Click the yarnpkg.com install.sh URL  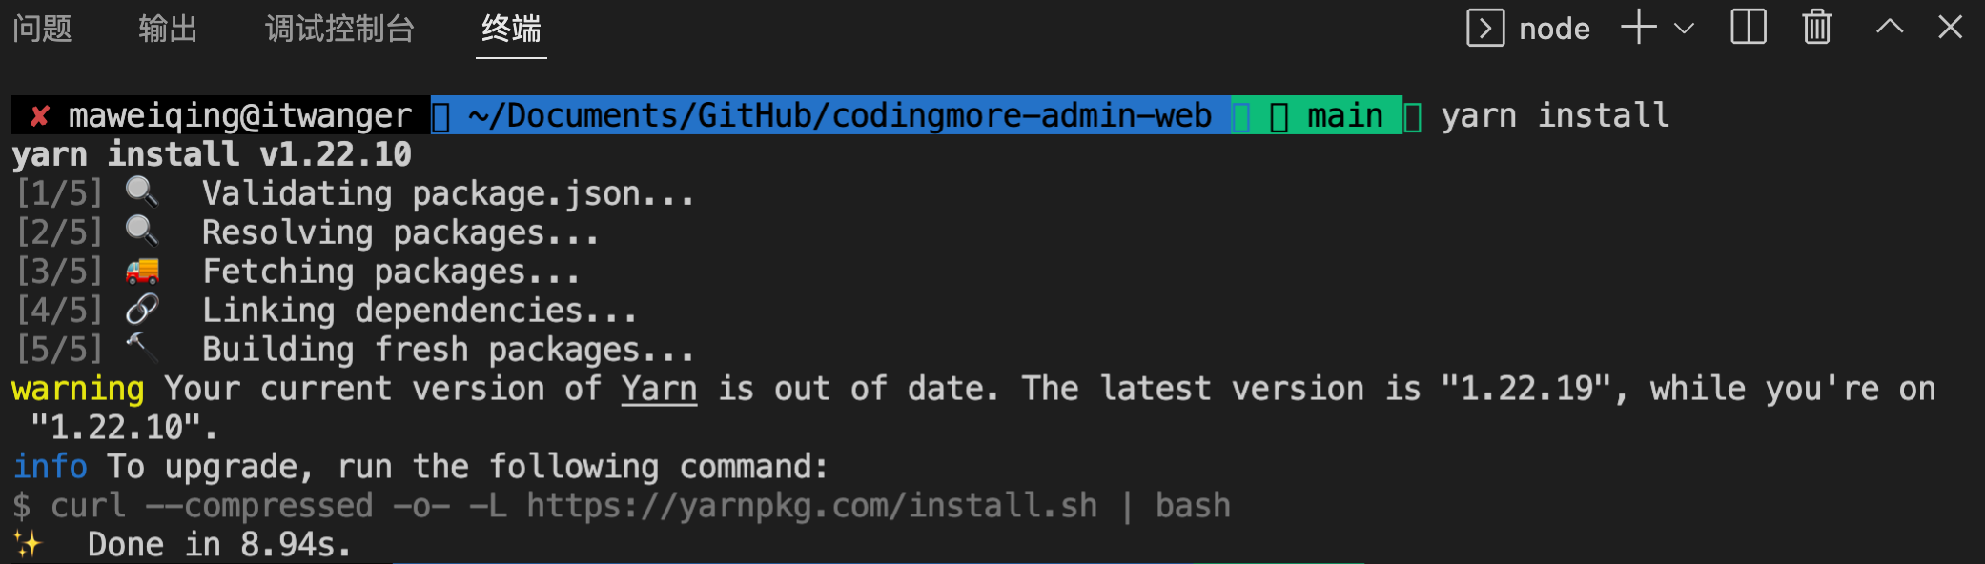(811, 505)
